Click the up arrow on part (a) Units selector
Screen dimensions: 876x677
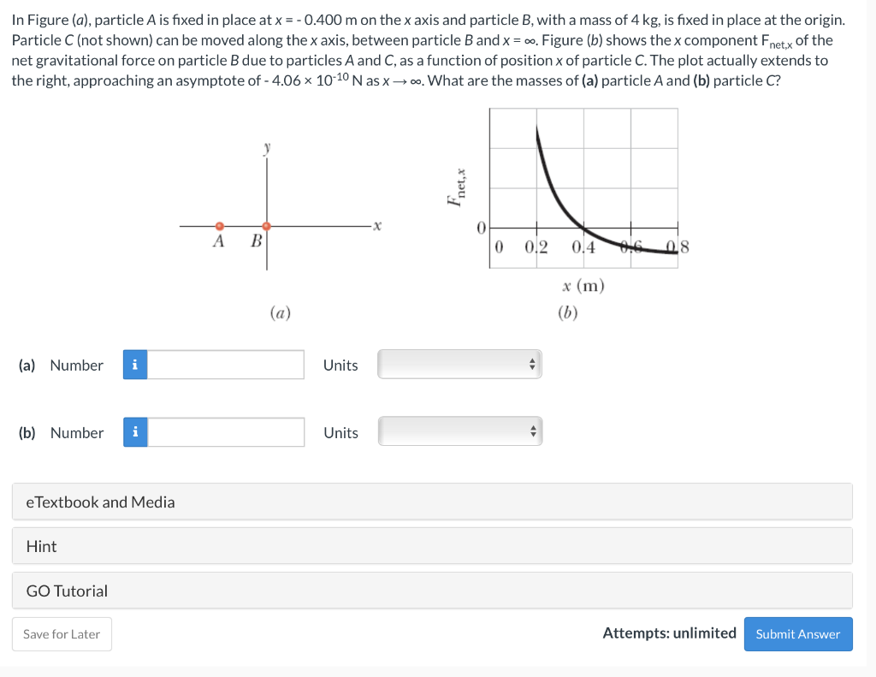point(531,359)
